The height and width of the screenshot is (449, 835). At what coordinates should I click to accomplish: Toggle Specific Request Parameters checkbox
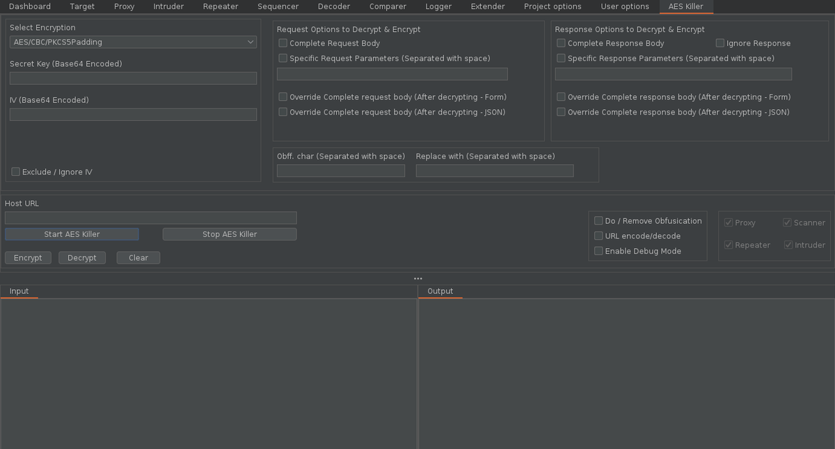(283, 58)
